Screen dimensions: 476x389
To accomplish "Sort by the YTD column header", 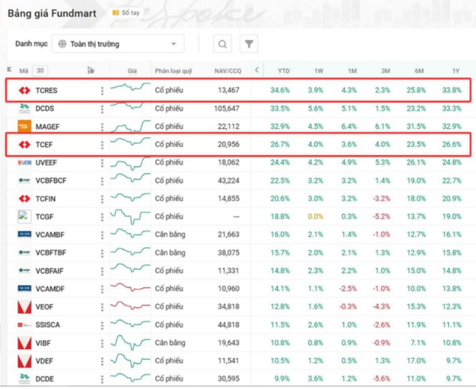I will pos(284,70).
